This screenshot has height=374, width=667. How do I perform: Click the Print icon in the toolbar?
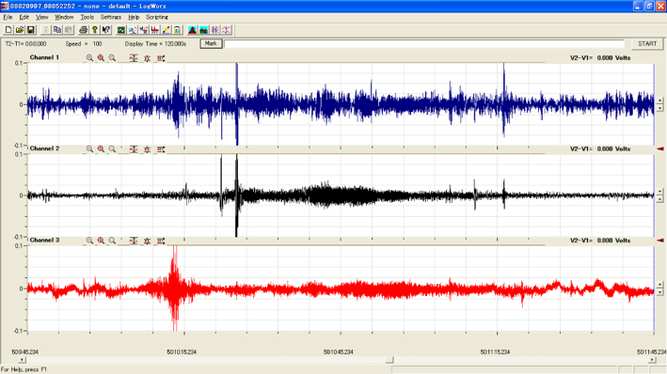coord(84,30)
